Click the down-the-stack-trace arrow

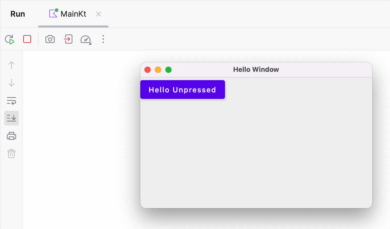[11, 83]
